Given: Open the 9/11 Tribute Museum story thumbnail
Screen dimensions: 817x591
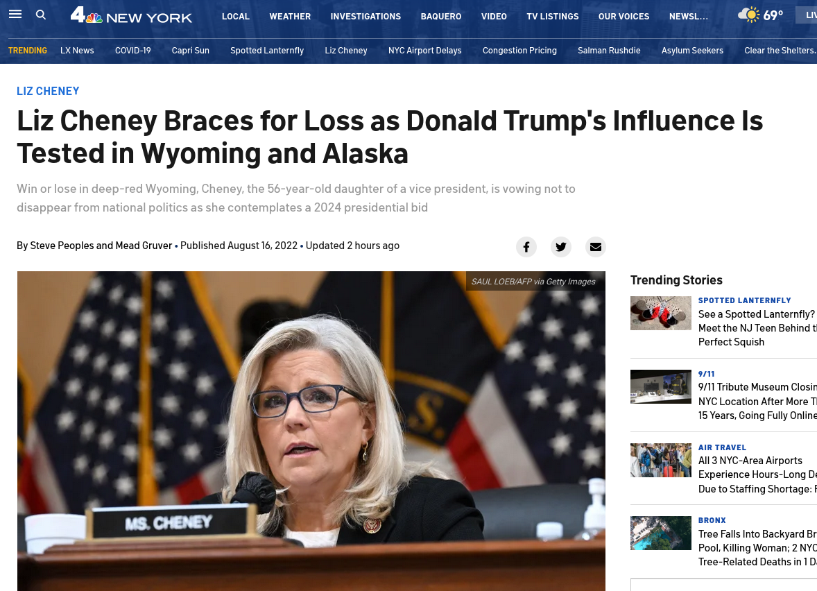Looking at the screenshot, I should (x=661, y=386).
